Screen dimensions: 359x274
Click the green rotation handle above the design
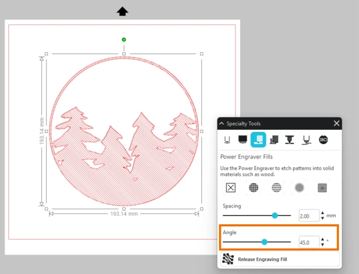click(x=124, y=40)
